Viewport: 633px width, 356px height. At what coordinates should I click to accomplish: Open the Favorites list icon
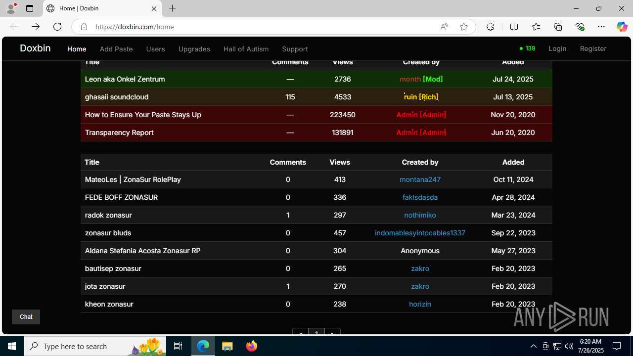point(536,27)
